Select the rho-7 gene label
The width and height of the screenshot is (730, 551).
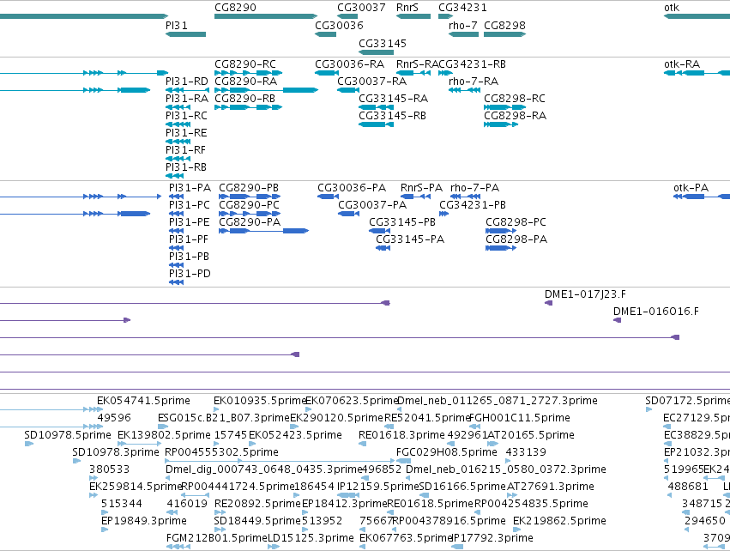point(462,26)
